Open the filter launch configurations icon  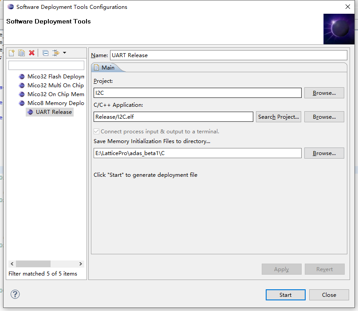[56, 53]
